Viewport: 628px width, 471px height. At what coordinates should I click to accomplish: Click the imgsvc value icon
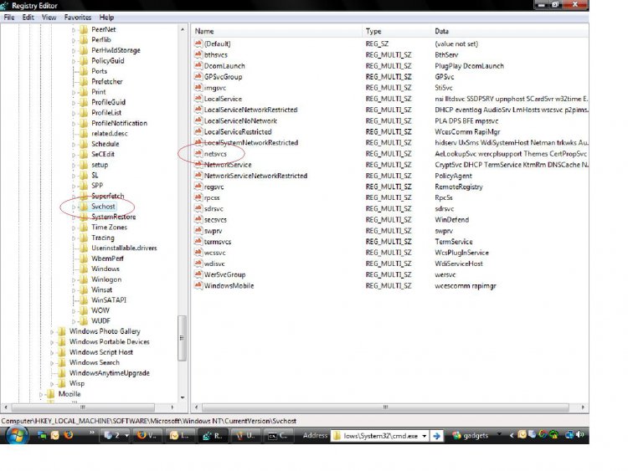coord(198,87)
